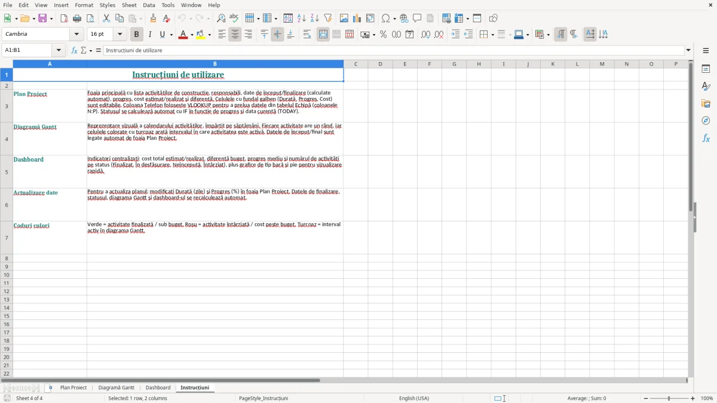The height and width of the screenshot is (403, 717).
Task: Center text horizontally
Action: 235,35
